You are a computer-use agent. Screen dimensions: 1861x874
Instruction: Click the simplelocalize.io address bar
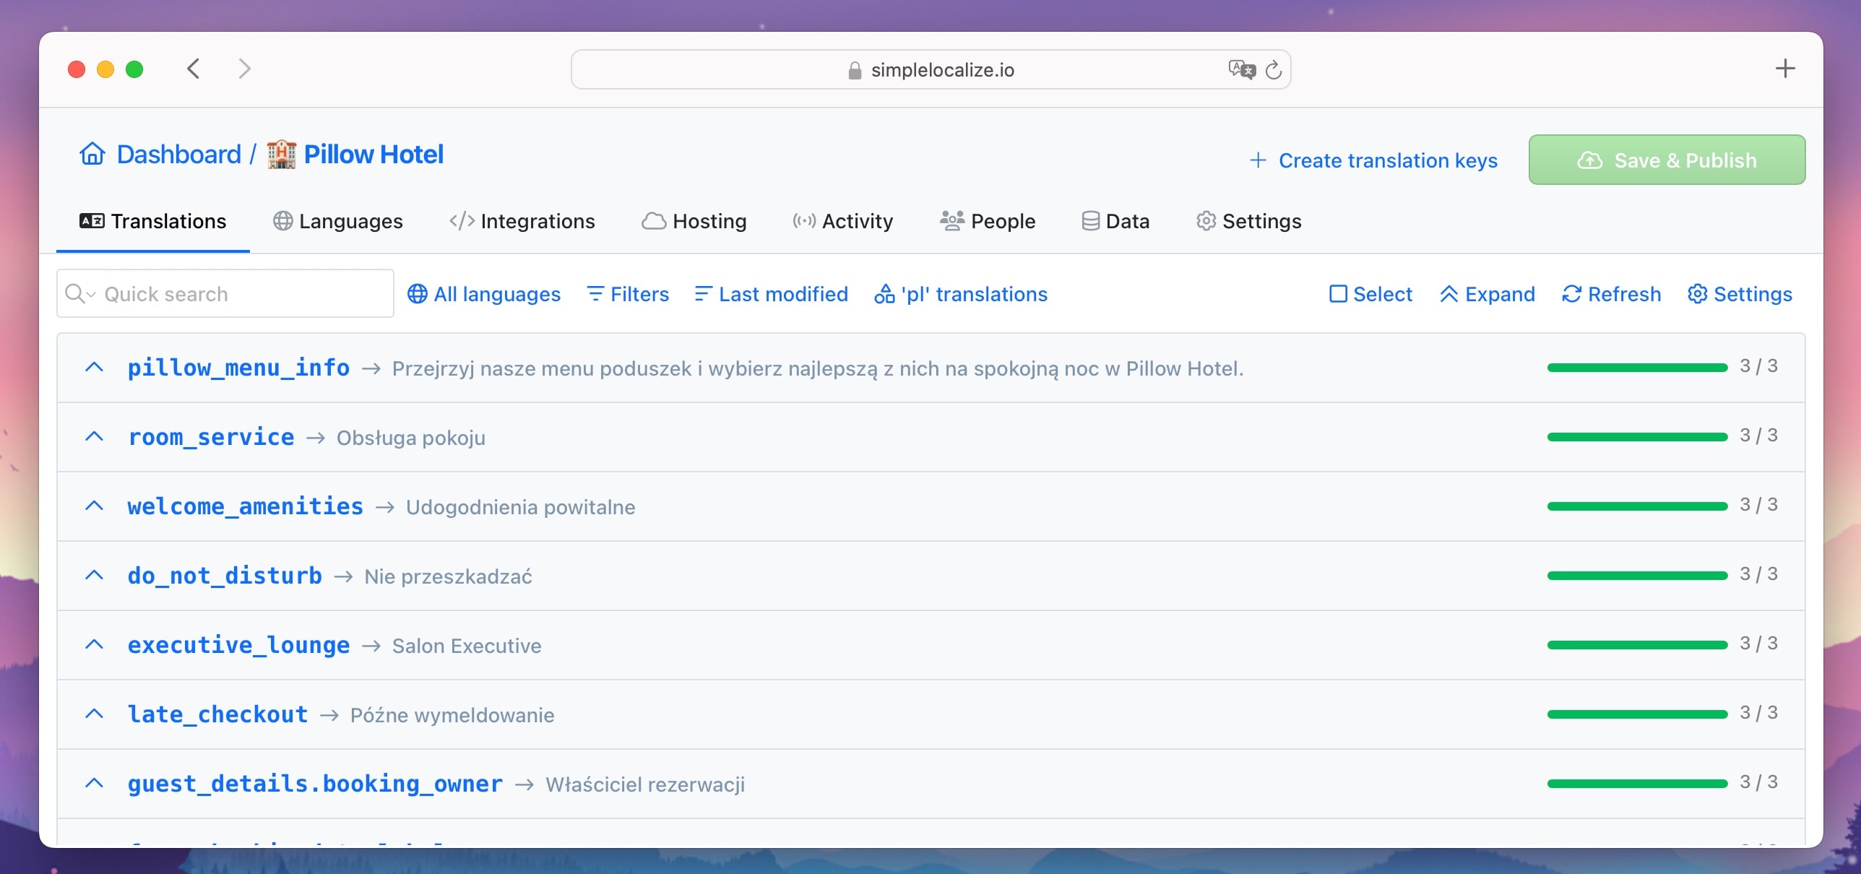[x=930, y=69]
